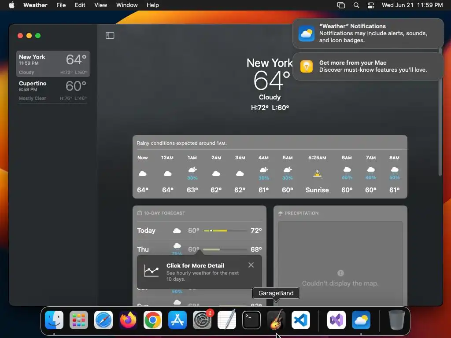Open the Window menu

127,5
